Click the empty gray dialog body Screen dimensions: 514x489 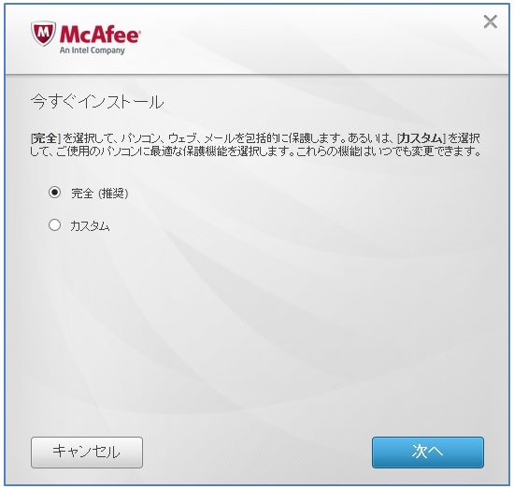click(257, 328)
